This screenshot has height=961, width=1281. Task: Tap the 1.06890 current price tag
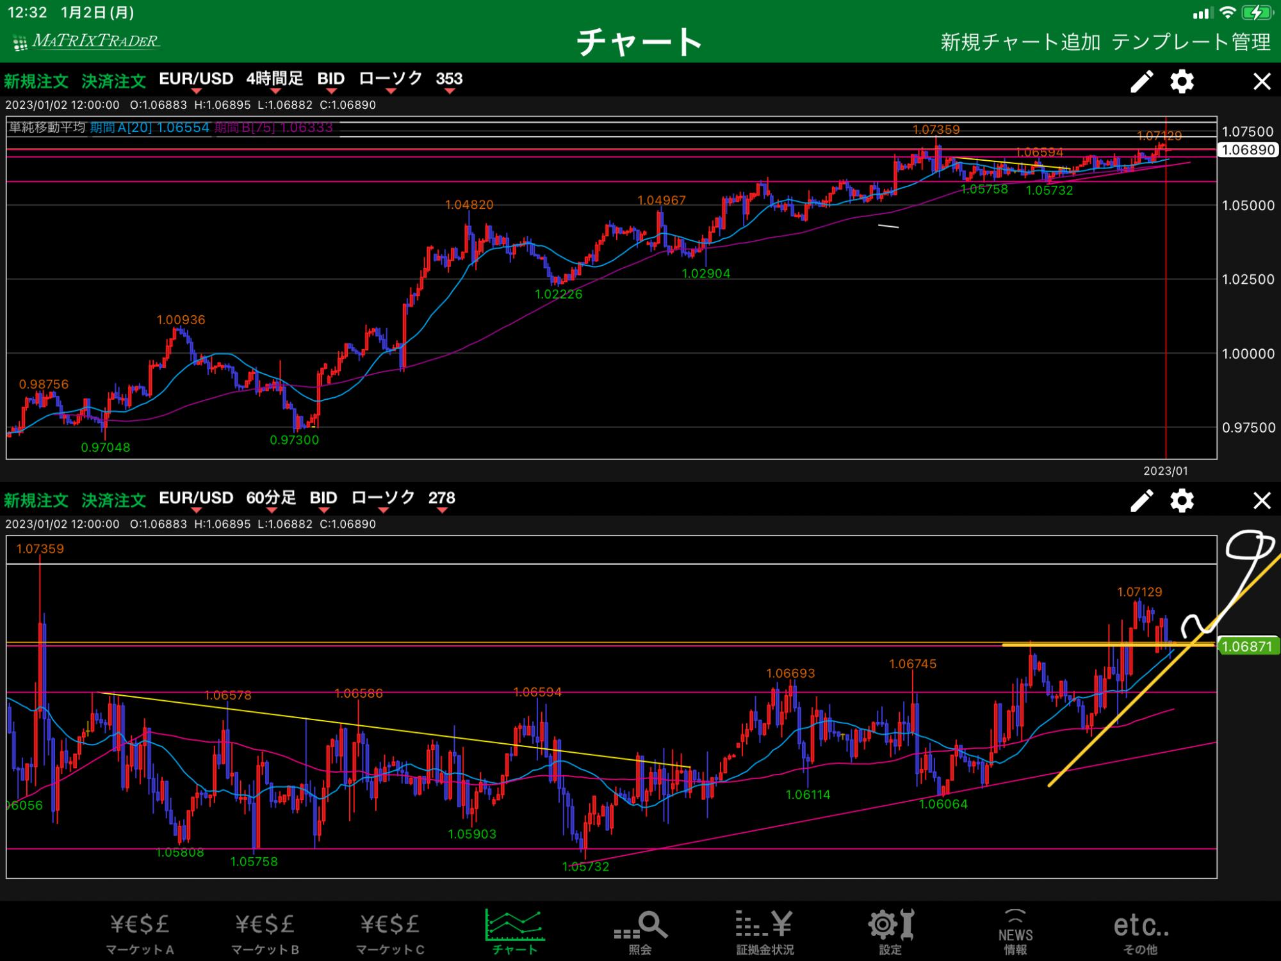[x=1248, y=150]
